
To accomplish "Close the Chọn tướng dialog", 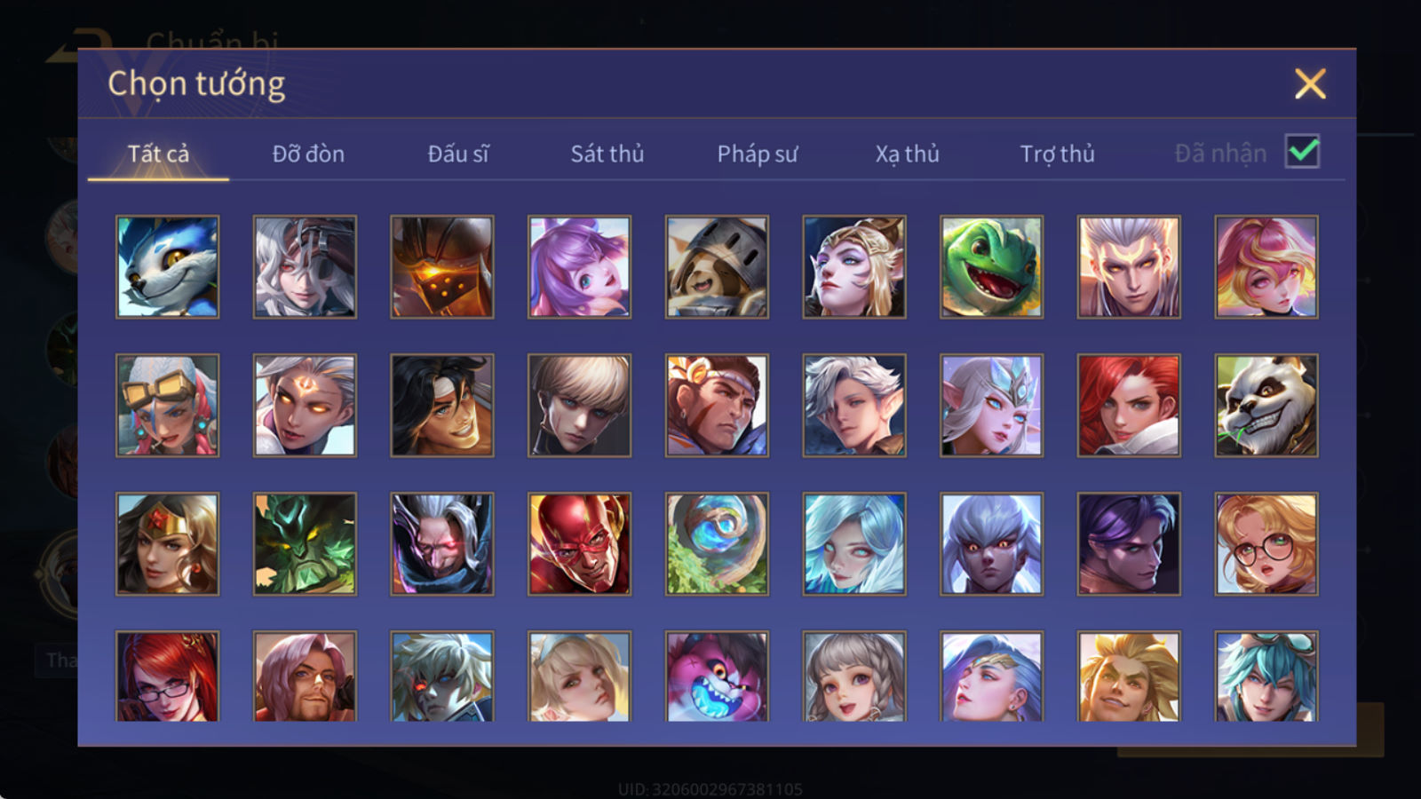I will [1310, 84].
